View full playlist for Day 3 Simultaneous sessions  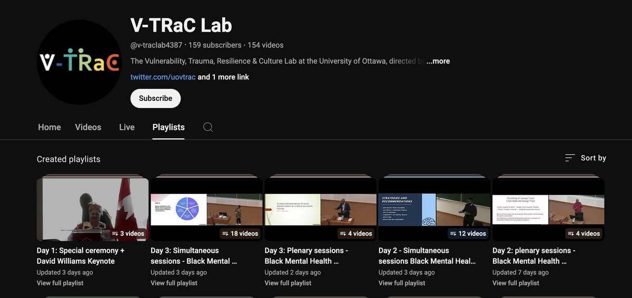click(174, 283)
